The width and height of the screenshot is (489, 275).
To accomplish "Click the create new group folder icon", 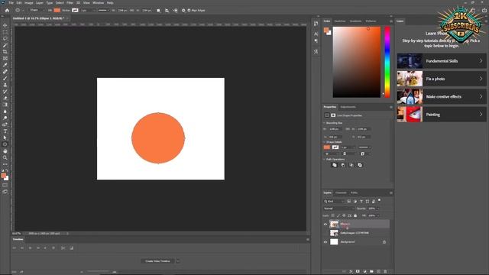I will click(x=371, y=272).
